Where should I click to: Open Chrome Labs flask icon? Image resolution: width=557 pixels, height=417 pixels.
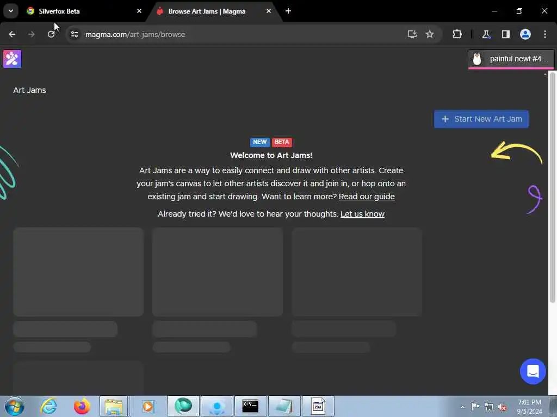coord(486,34)
